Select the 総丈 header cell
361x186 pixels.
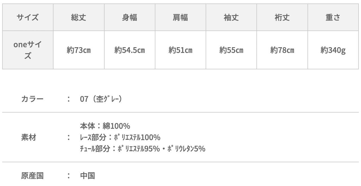coord(79,17)
